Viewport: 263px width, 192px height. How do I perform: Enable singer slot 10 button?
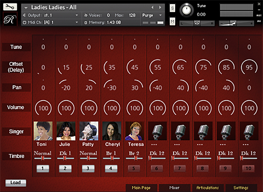(248, 168)
